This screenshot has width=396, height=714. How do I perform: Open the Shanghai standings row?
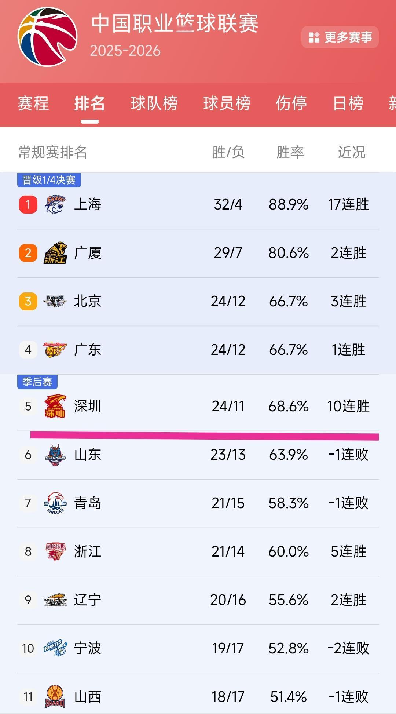click(x=198, y=205)
